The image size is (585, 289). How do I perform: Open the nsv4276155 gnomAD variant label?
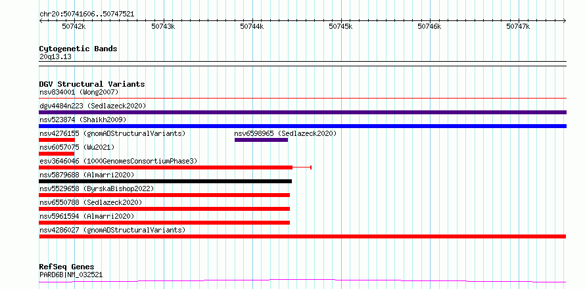[112, 133]
